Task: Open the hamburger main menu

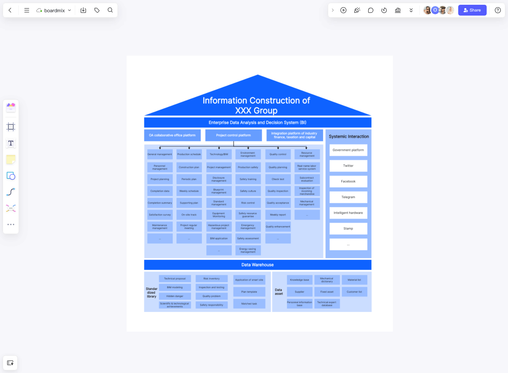Action: point(26,10)
